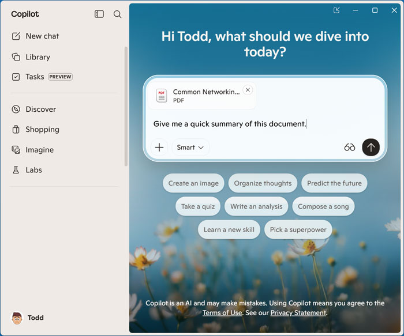Click the Pick a superpower suggestion

tap(298, 229)
